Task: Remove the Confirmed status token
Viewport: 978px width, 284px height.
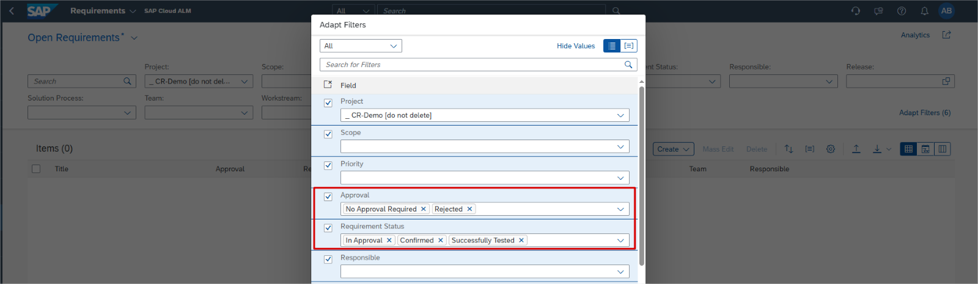Action: pyautogui.click(x=441, y=241)
